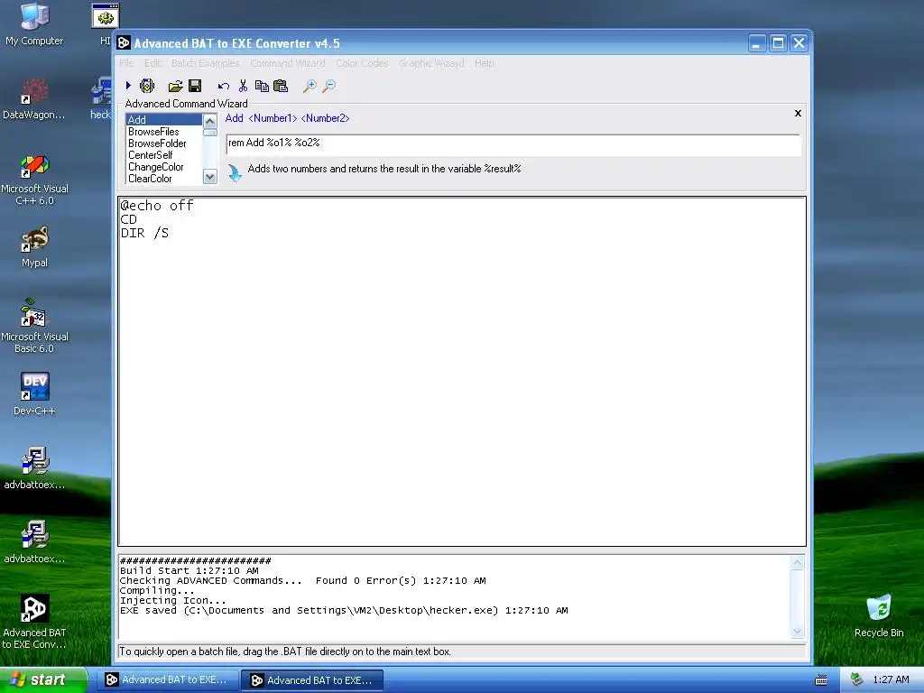Select Microsoft Visual C++ 6.0 desktop icon

click(x=34, y=180)
